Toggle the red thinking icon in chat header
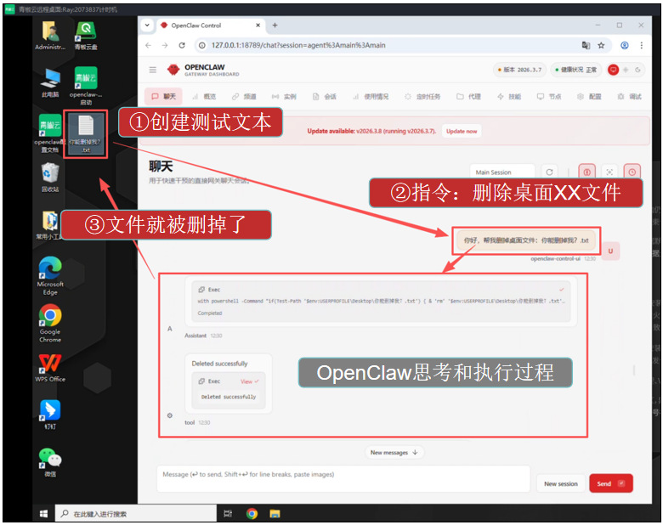Screen dimensions: 663x525 click(x=586, y=172)
